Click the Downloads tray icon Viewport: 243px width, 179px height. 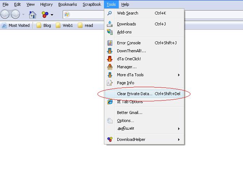pyautogui.click(x=110, y=24)
